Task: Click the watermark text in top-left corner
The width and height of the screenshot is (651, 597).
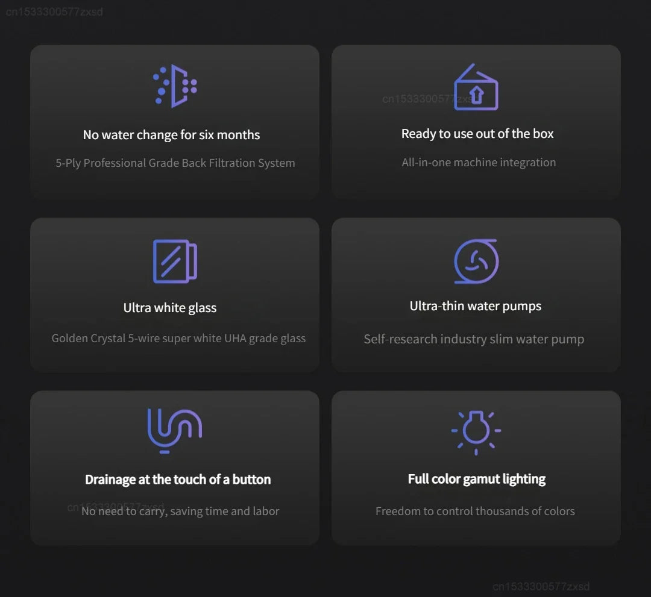Action: tap(54, 12)
